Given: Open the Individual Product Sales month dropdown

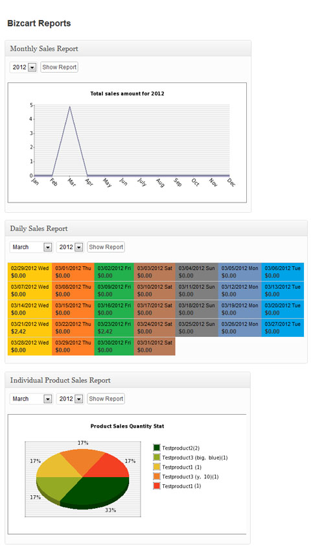Looking at the screenshot, I should coord(31,399).
